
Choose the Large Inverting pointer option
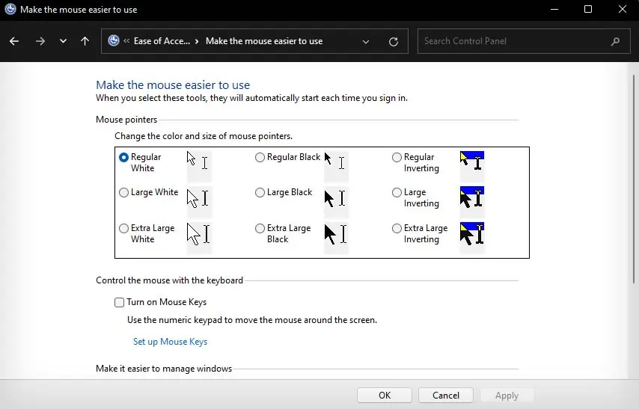[x=397, y=193]
